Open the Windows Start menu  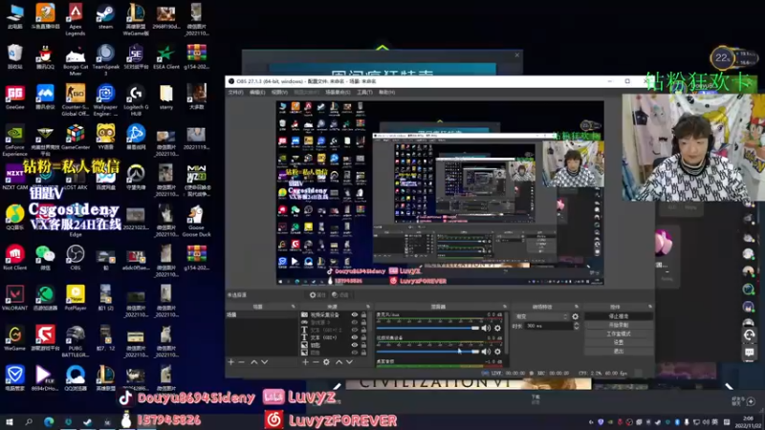9,421
